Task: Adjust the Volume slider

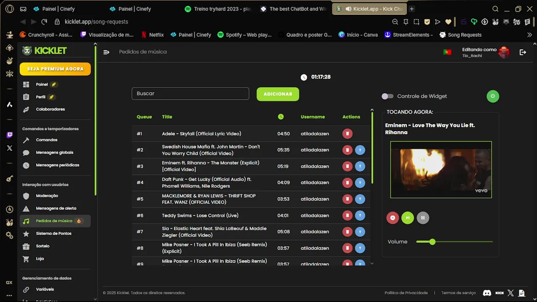Action: (x=454, y=242)
